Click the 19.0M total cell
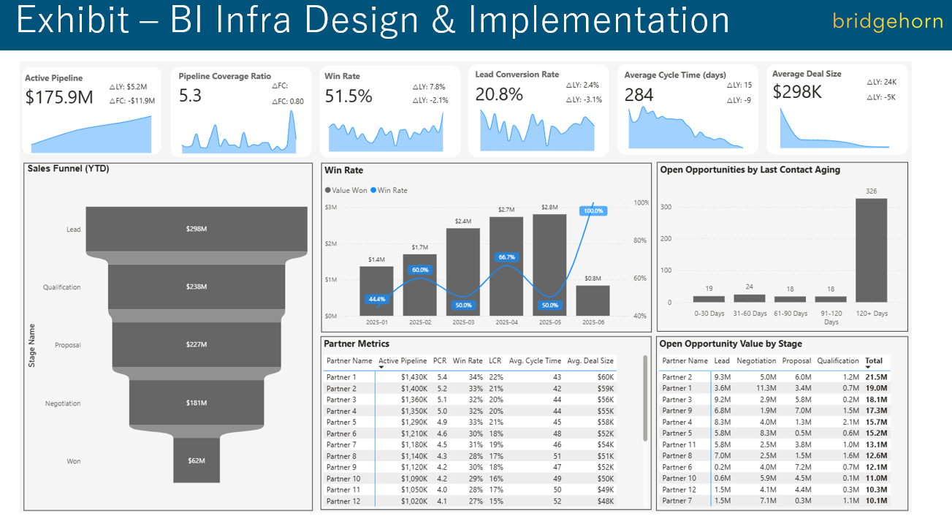The height and width of the screenshot is (516, 952). click(x=876, y=388)
